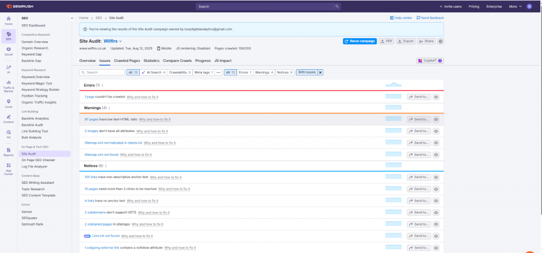Expand the Wilfirs project dropdown
The width and height of the screenshot is (542, 253).
[x=121, y=41]
